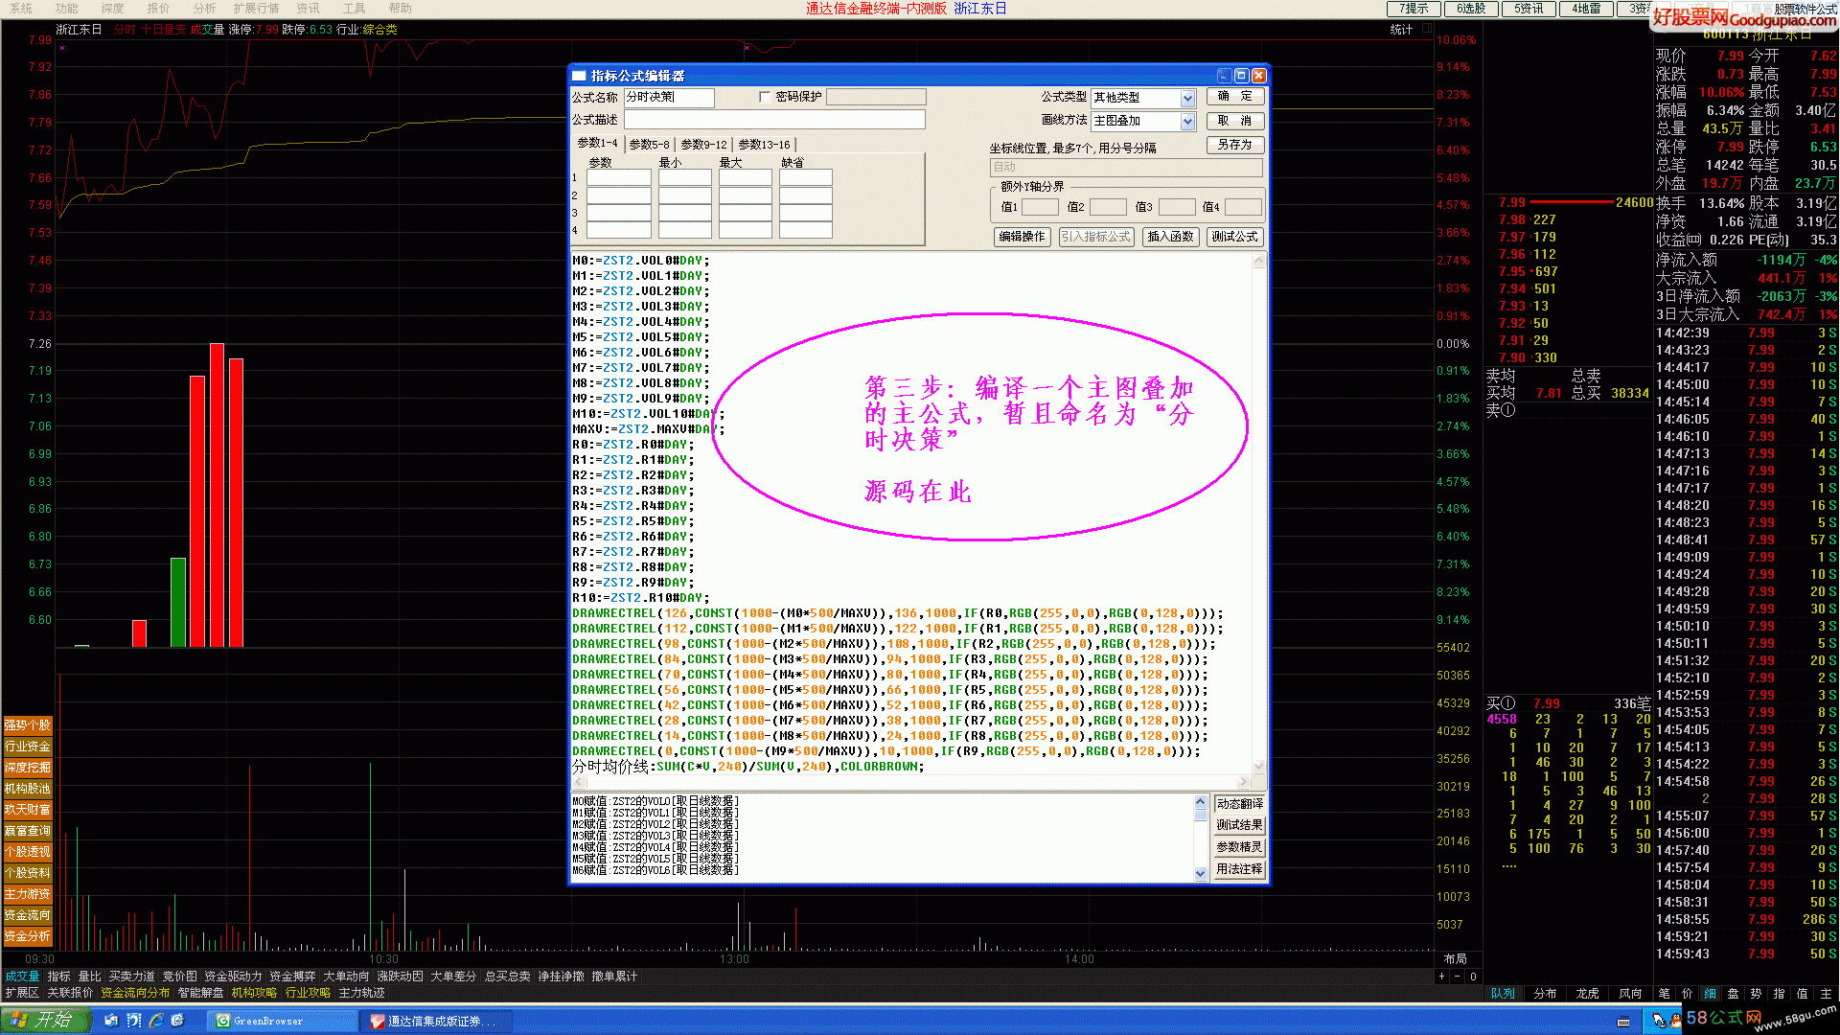The height and width of the screenshot is (1035, 1840).
Task: Select the 深度挖掘 sidebar button
Action: coord(28,768)
